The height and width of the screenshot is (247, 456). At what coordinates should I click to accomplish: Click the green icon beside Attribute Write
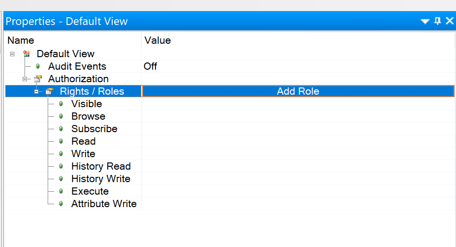61,203
